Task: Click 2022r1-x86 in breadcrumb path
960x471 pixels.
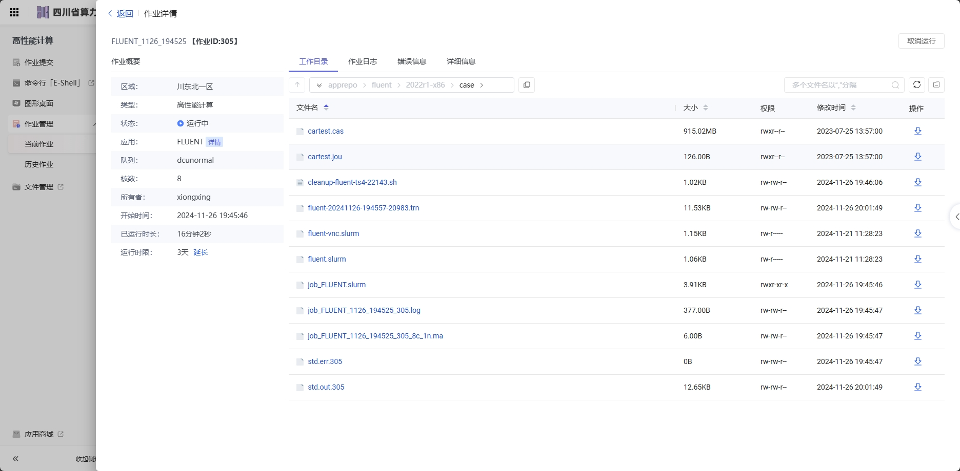Action: (x=425, y=85)
